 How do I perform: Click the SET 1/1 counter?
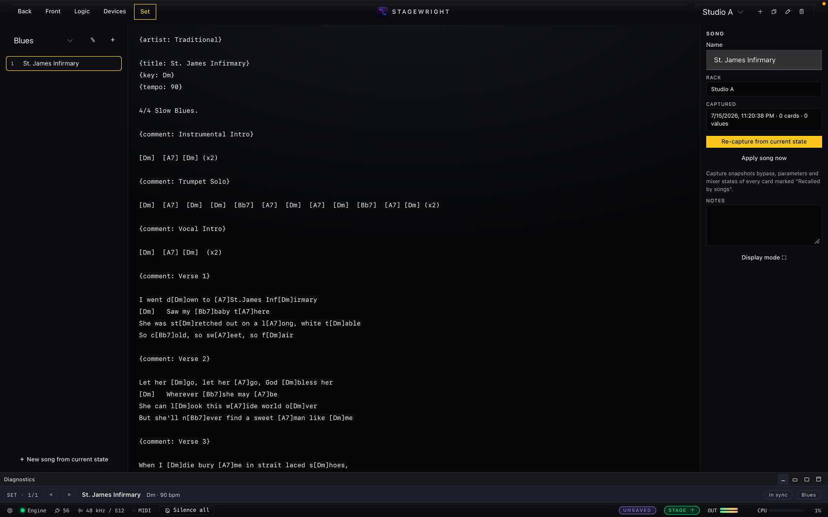coord(23,495)
